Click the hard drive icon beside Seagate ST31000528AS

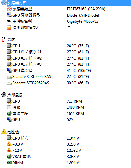point(9,77)
